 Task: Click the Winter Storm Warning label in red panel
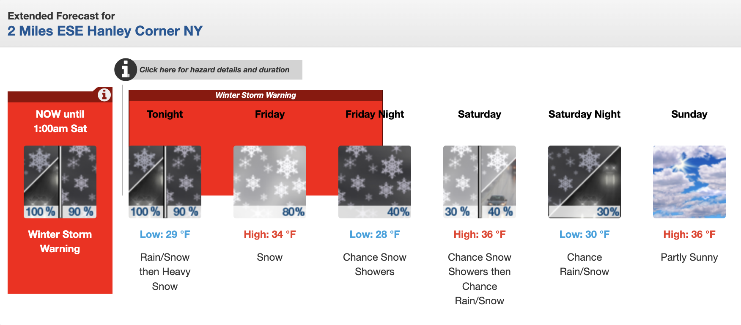tap(60, 242)
